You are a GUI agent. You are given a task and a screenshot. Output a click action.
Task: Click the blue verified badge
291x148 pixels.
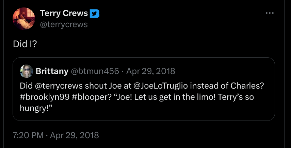94,14
